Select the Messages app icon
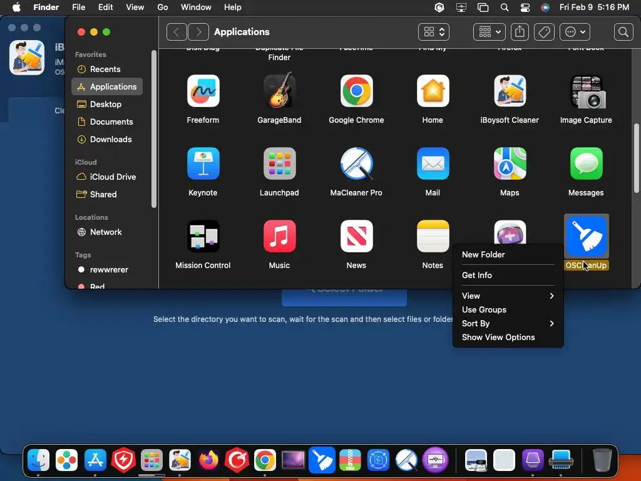 coord(586,163)
